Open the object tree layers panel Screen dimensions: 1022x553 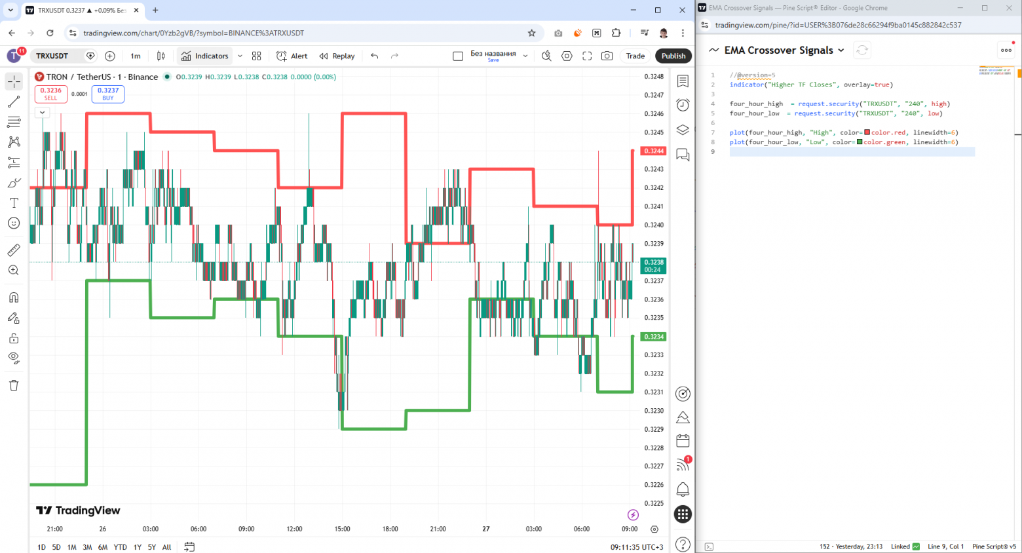coord(683,130)
